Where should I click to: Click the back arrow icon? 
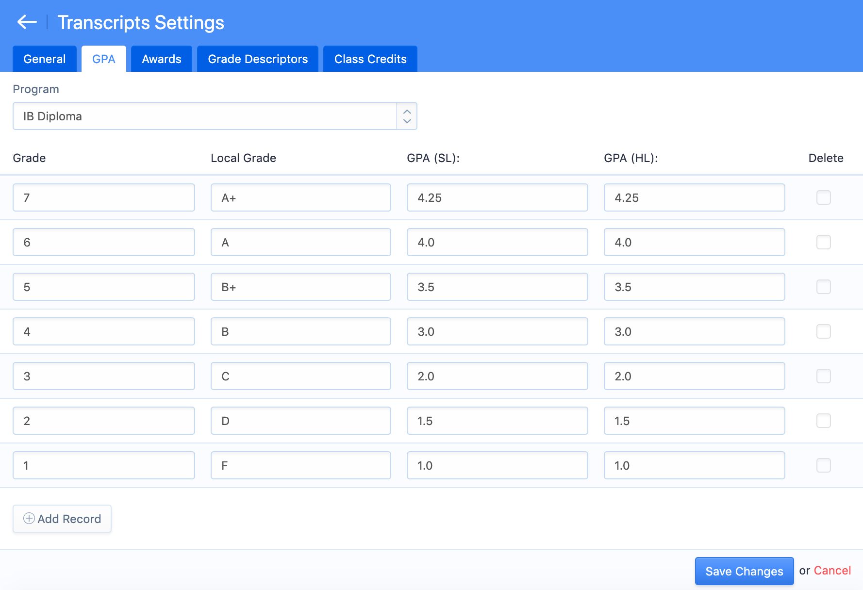pos(27,22)
